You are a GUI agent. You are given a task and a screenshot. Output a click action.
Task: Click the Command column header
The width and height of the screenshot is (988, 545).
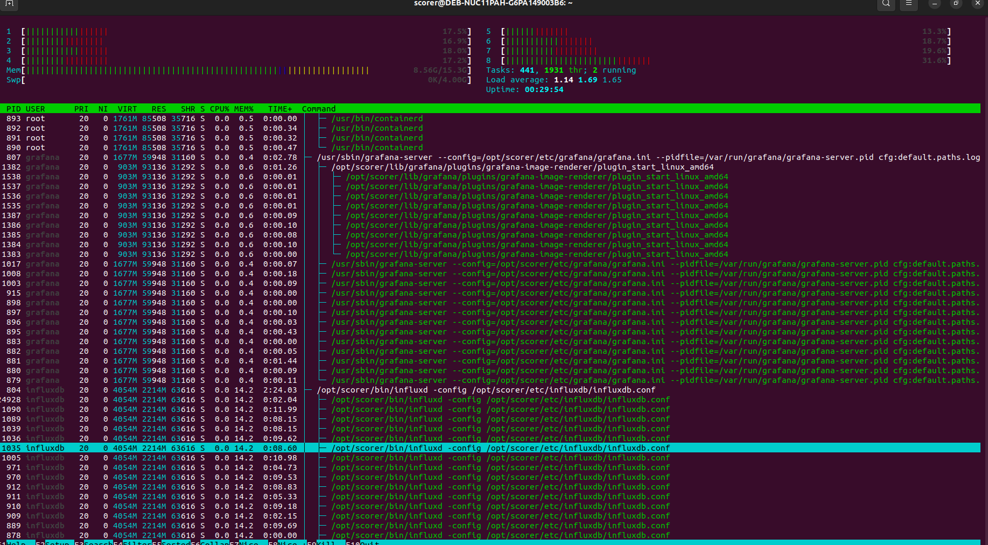tap(319, 109)
